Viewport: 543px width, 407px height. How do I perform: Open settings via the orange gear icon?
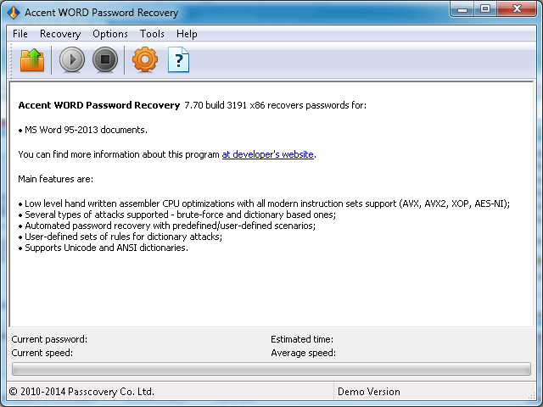tap(145, 60)
